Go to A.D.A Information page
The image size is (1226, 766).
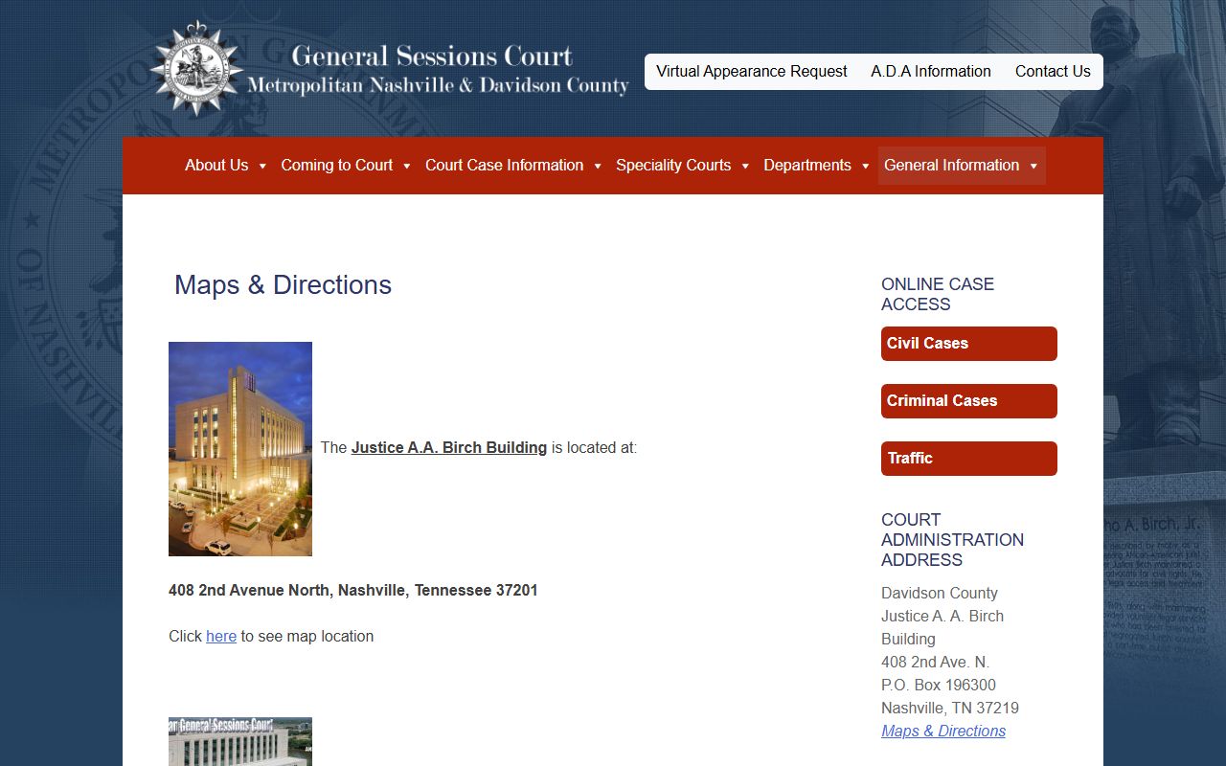[x=931, y=72]
